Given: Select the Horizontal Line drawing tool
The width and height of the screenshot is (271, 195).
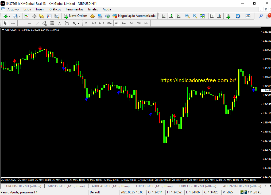Looking at the screenshot, I should pos(30,23).
